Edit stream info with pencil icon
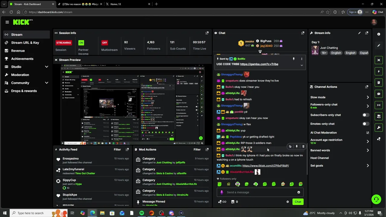The image size is (386, 217). (x=359, y=33)
